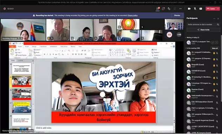Click the +338 overflow participants badge
The height and width of the screenshot is (135, 222).
(x=179, y=35)
